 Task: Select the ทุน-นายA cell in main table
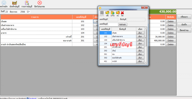click(x=36, y=41)
